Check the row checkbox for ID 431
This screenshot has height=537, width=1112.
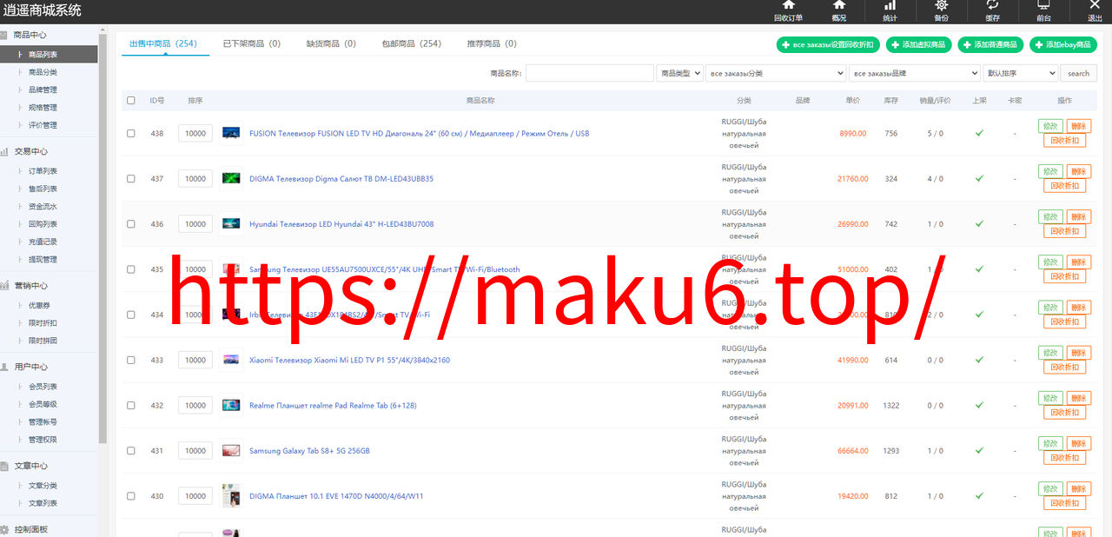[131, 450]
